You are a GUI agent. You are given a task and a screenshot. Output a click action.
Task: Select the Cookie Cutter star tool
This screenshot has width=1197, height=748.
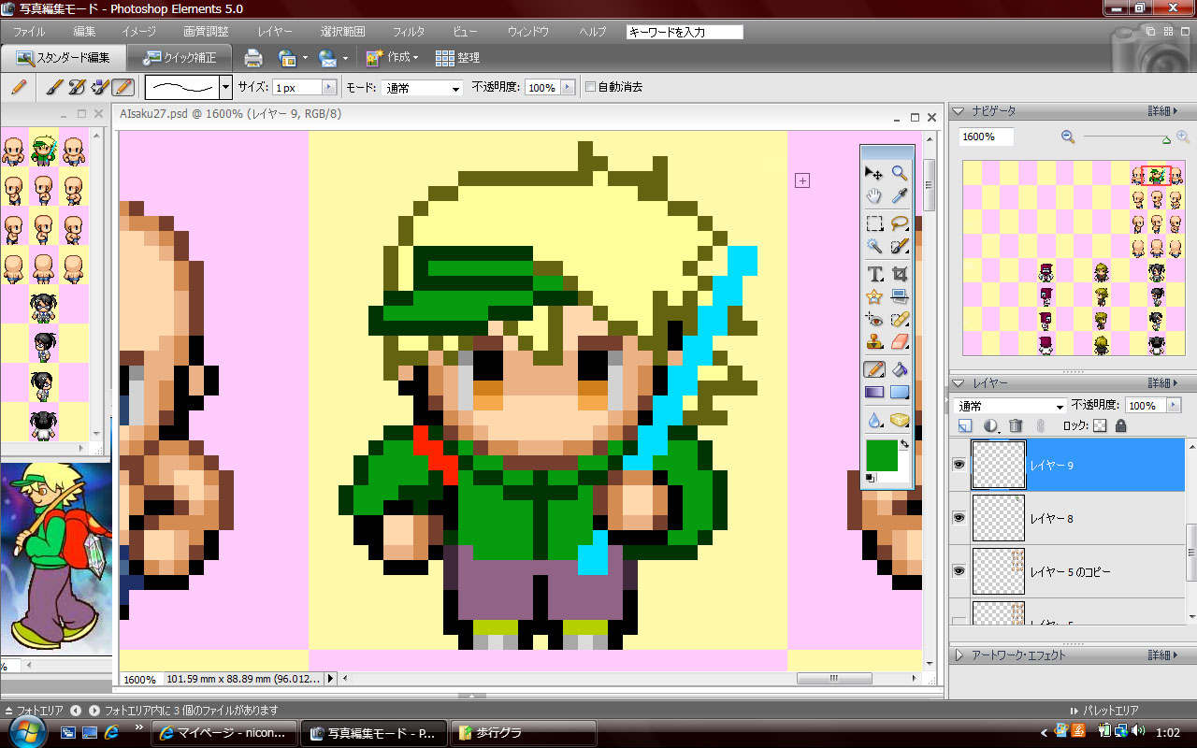[874, 296]
